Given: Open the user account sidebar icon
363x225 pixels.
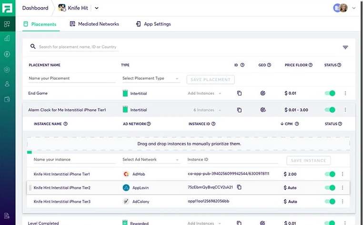Looking at the screenshot, I should pos(7,84).
